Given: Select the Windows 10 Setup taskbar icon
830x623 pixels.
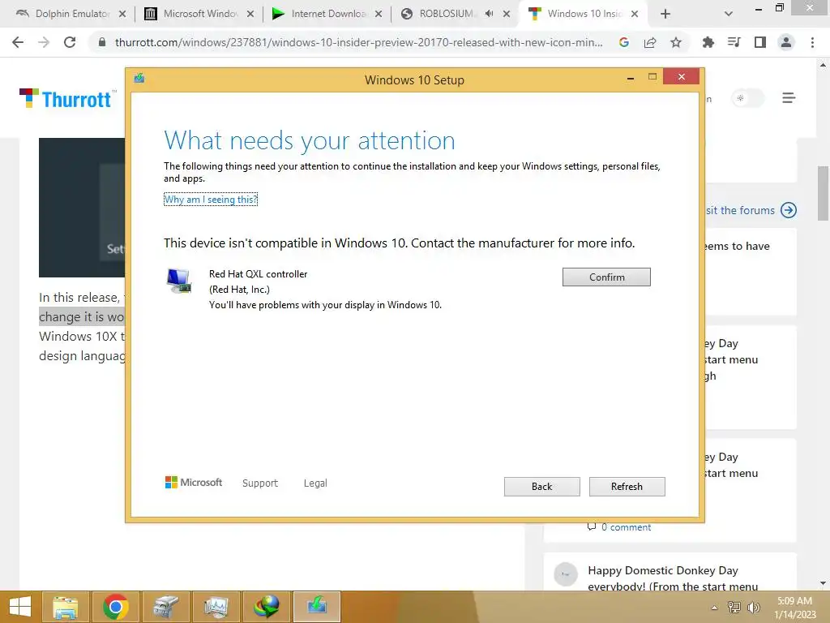Looking at the screenshot, I should pos(317,607).
